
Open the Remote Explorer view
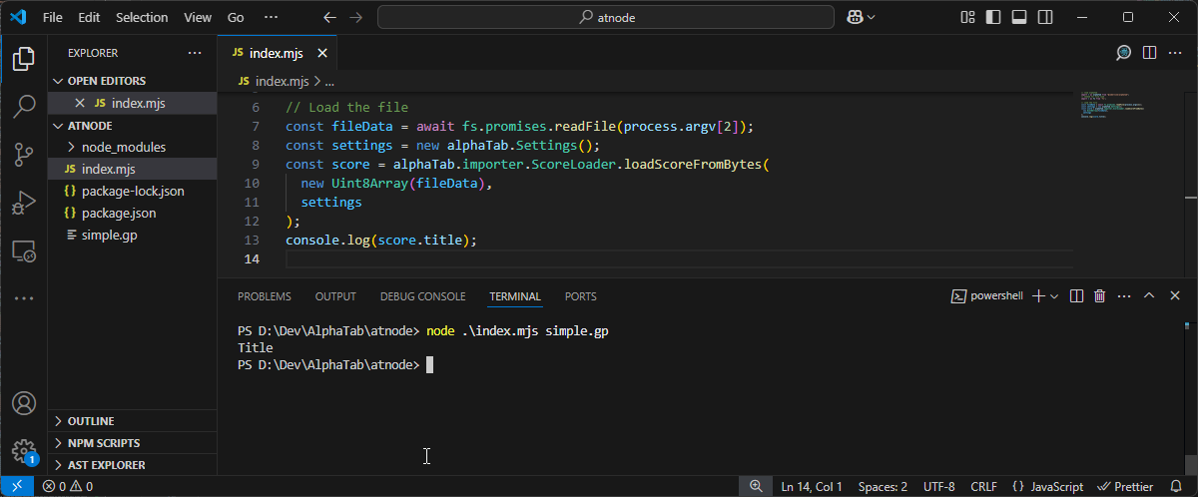click(x=24, y=250)
